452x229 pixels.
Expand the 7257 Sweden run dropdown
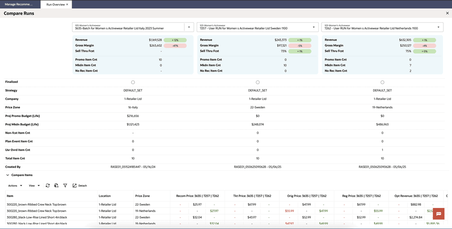(313, 27)
